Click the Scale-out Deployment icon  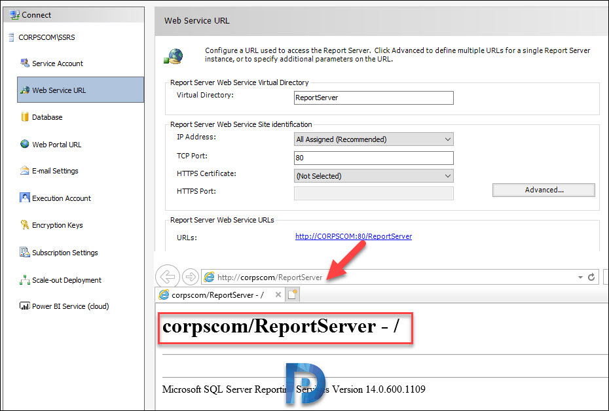tap(24, 280)
